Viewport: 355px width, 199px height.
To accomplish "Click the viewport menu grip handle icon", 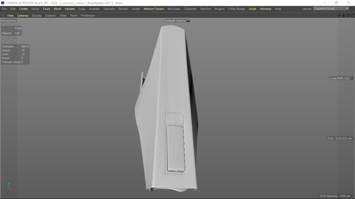I will pos(3,16).
